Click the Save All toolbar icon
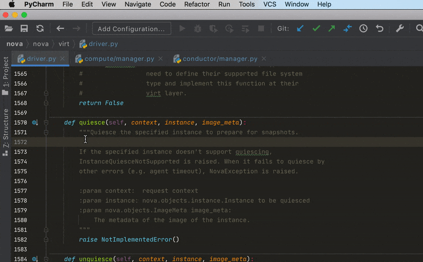Viewport: 423px width, 262px height. coord(24,29)
